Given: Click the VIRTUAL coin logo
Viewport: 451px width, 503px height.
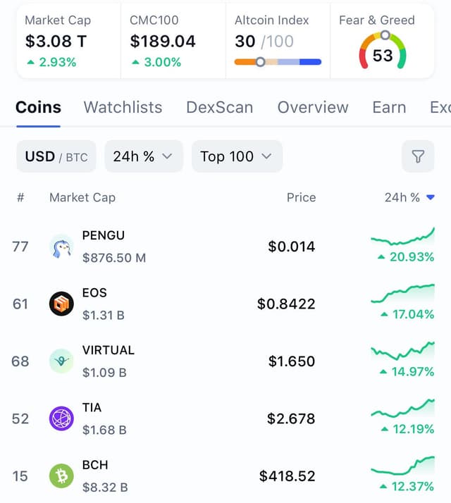Looking at the screenshot, I should pyautogui.click(x=61, y=361).
